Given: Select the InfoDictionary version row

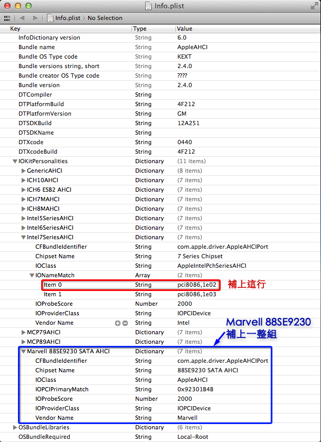Looking at the screenshot, I should coord(160,38).
